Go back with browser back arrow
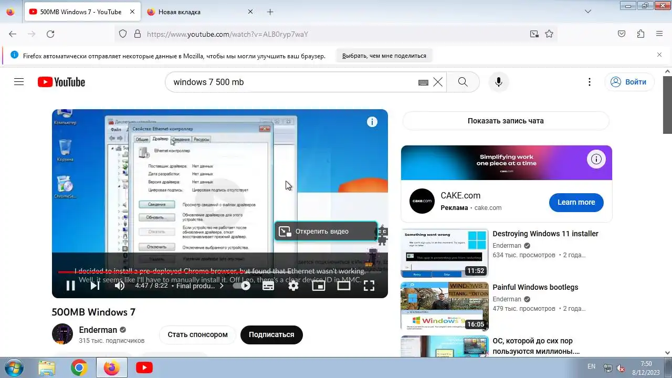Viewport: 672px width, 378px height. (x=13, y=34)
